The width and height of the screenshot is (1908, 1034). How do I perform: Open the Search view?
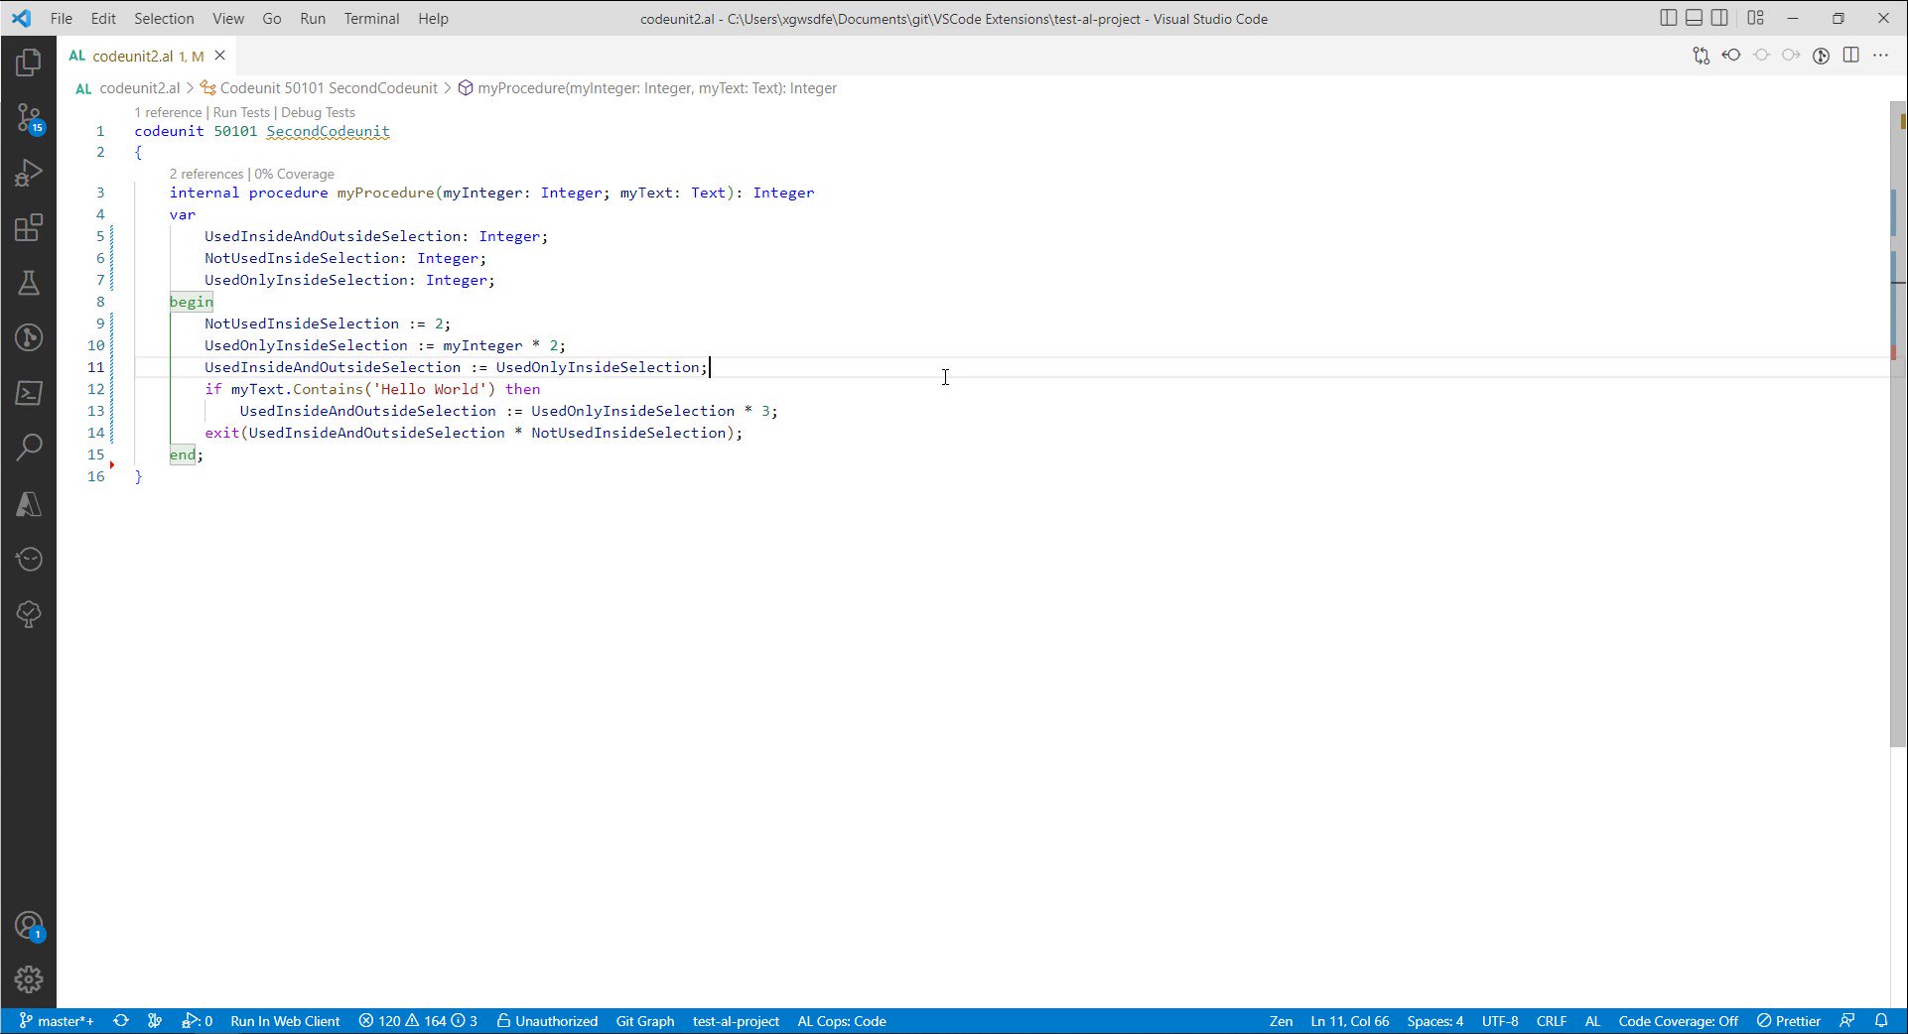coord(28,448)
